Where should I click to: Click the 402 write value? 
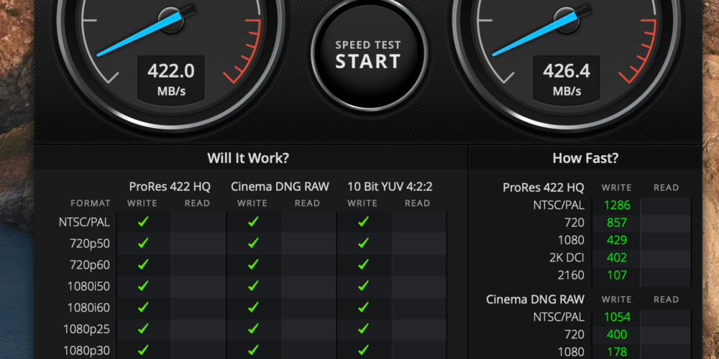[x=617, y=258]
